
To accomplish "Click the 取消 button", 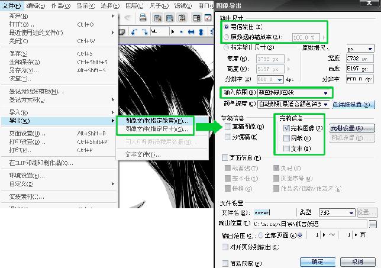I will [x=357, y=262].
